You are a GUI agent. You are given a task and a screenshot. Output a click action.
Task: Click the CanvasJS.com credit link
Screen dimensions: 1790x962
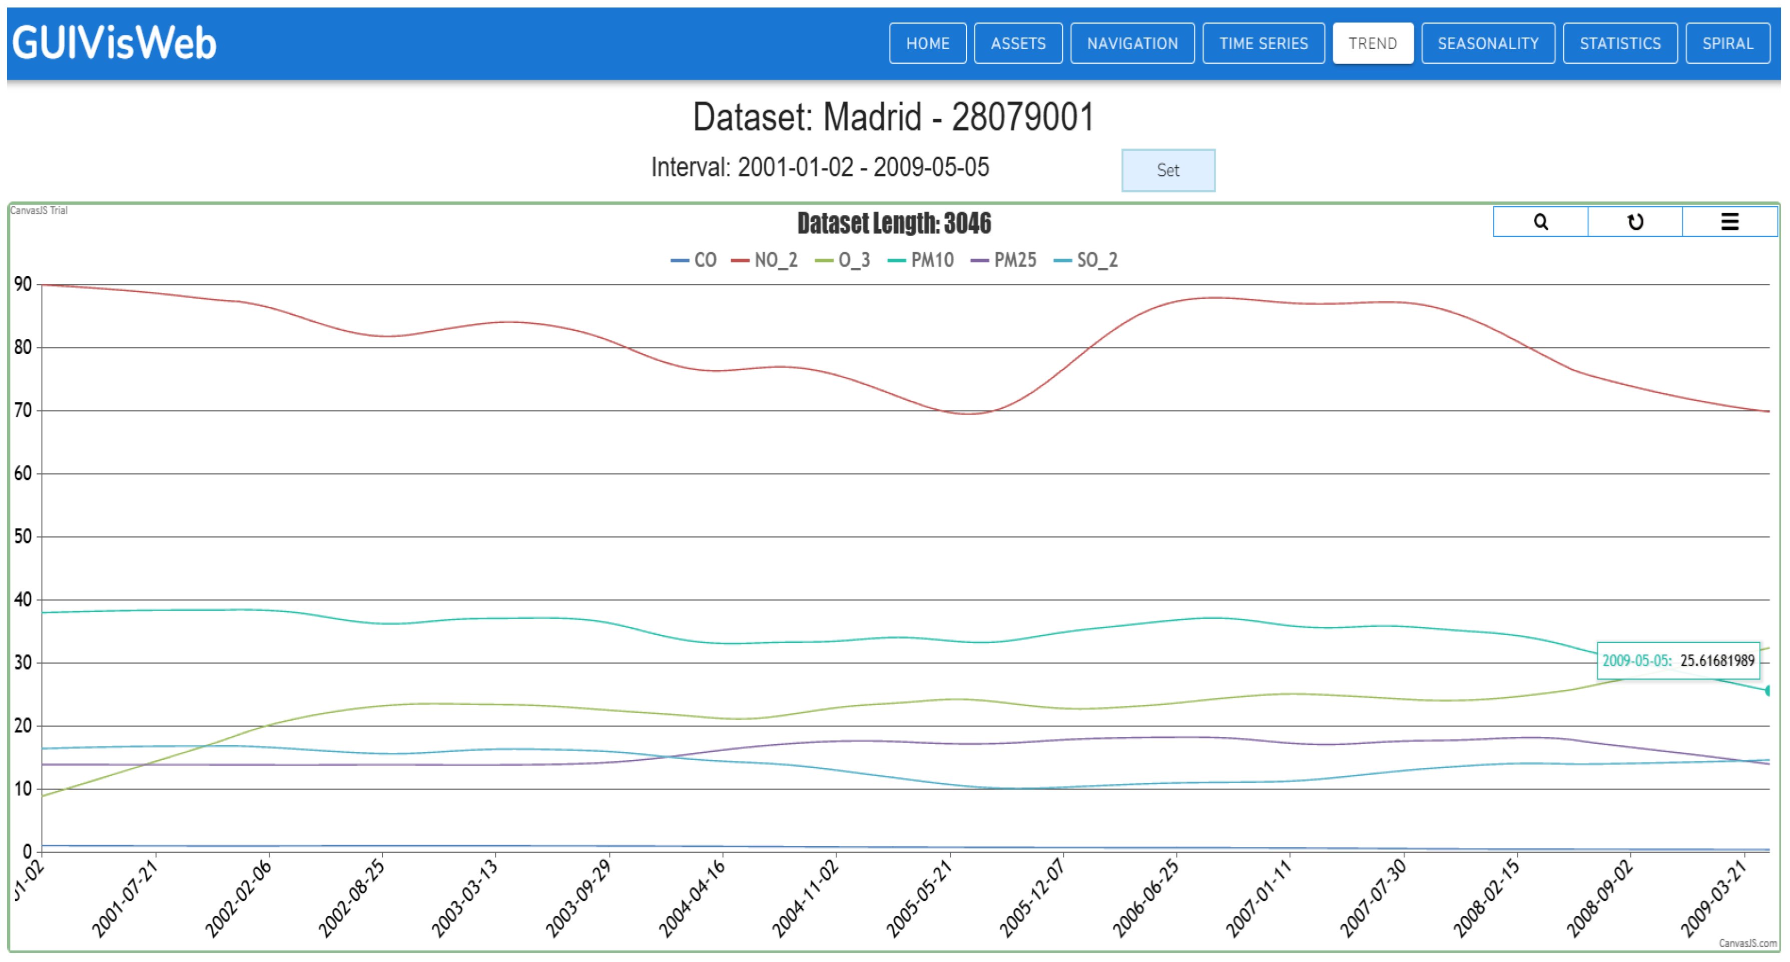[1747, 943]
